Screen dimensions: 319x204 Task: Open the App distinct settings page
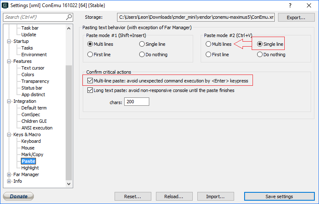tap(33, 95)
